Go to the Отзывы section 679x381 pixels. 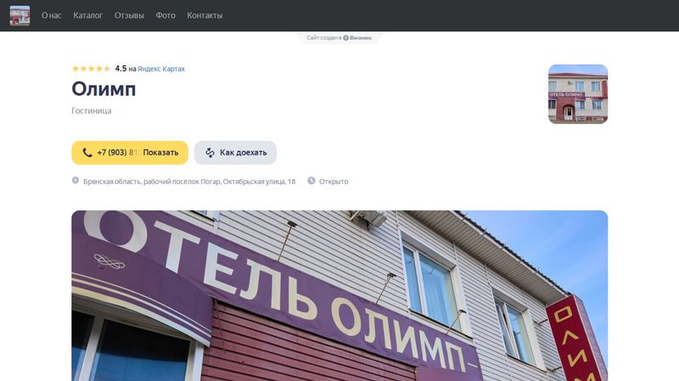[x=129, y=15]
